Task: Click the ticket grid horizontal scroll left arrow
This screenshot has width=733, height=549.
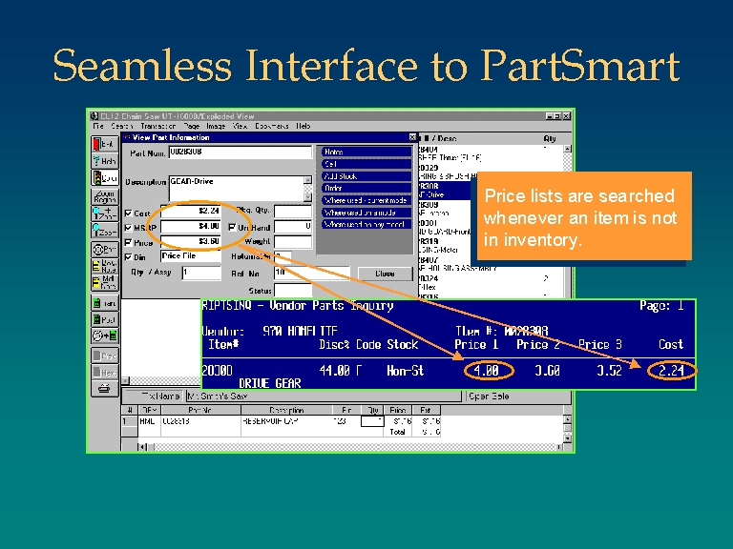Action: (142, 447)
